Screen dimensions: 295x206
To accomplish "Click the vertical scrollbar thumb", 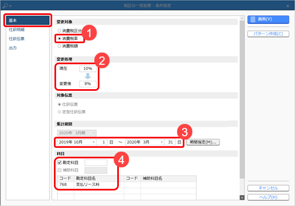I will 242,100.
